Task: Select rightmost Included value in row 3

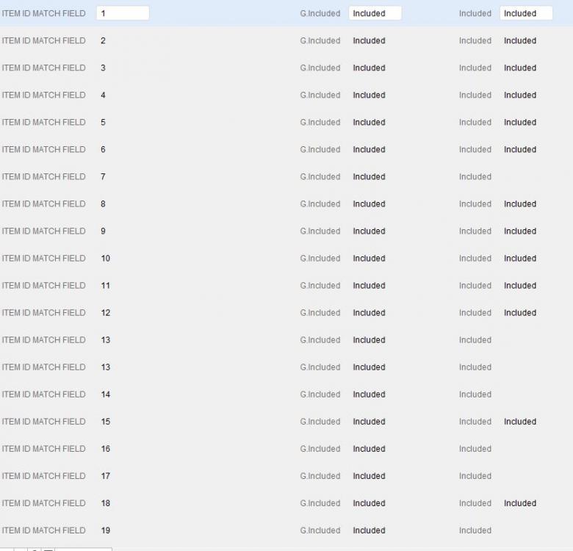Action: pos(520,68)
